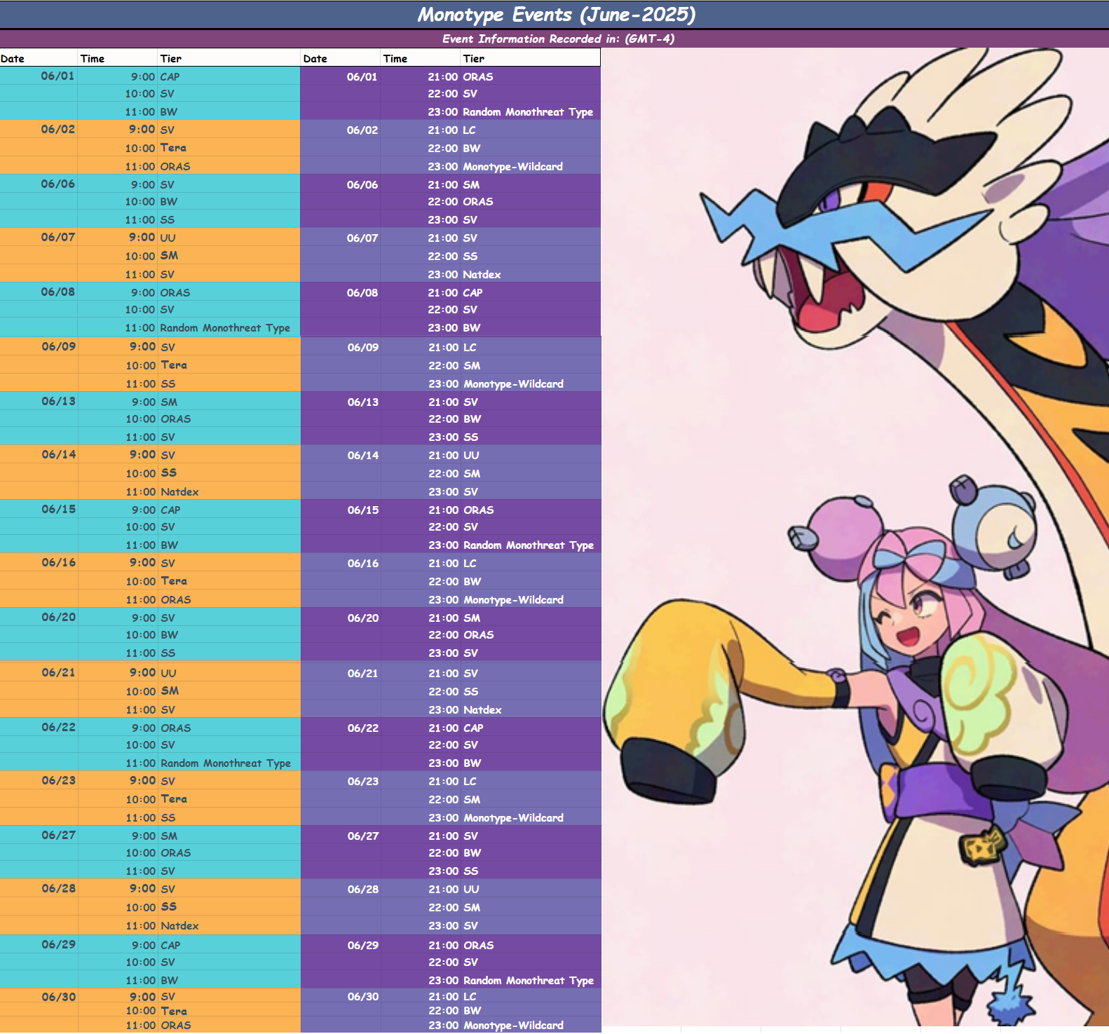
Task: Select 'CAP' tier at 9:00 on 06/01
Action: click(x=170, y=77)
